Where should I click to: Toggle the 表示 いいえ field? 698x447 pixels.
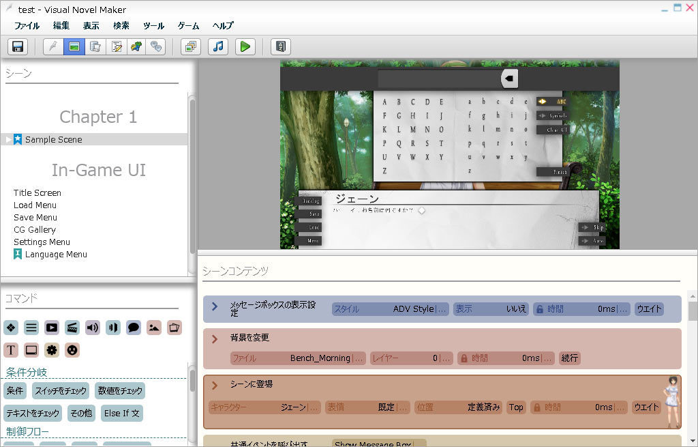point(491,309)
